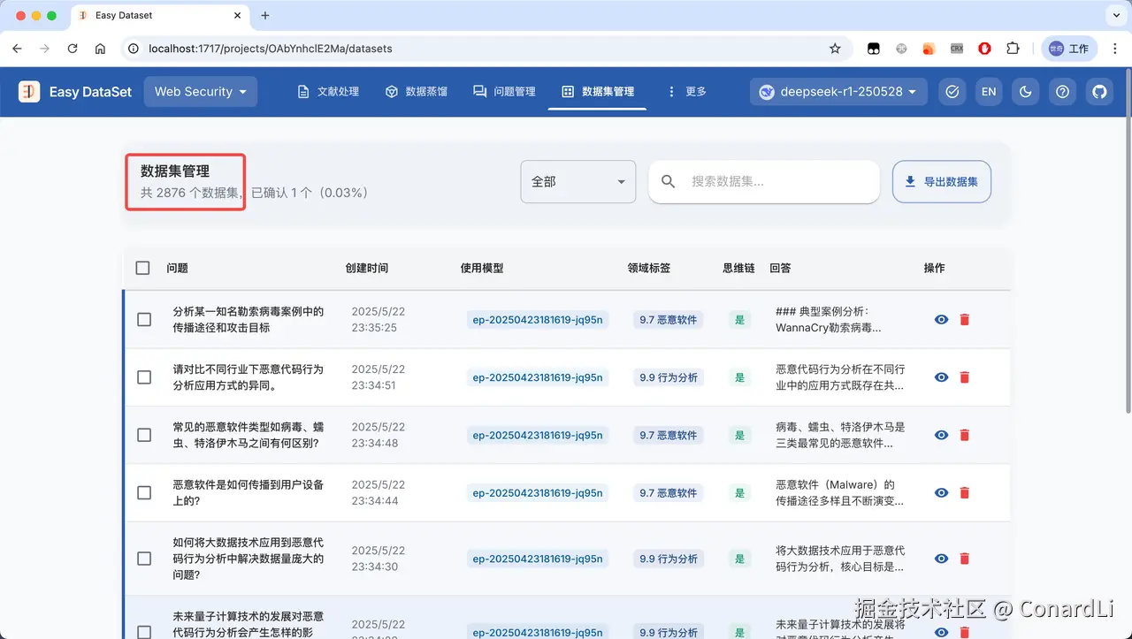
Task: Open the 数据蒸馏 tab
Action: click(x=417, y=91)
